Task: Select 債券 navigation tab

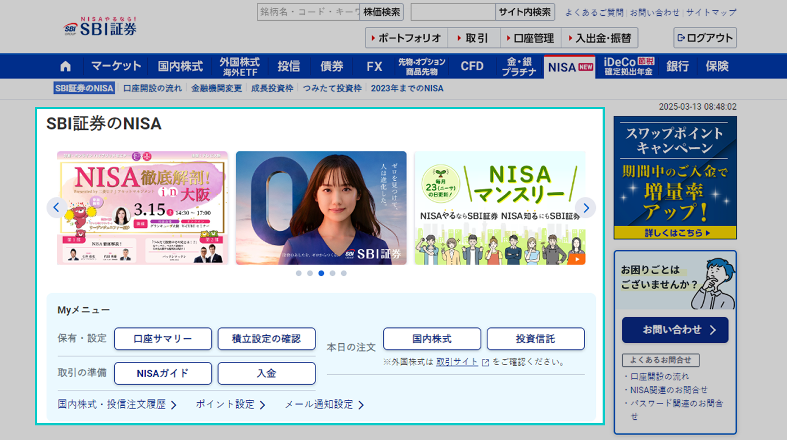Action: click(332, 66)
